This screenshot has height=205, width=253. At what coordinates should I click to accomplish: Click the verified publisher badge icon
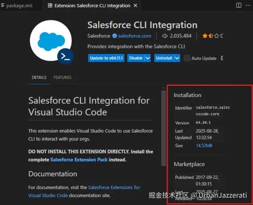coord(114,36)
